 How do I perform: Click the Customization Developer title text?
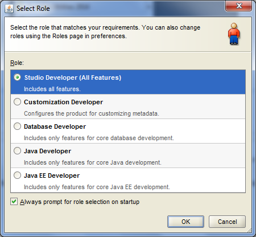(x=63, y=102)
